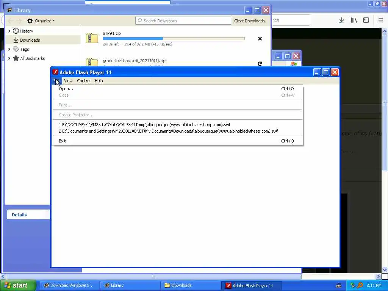Switch to Library taskbar item
The height and width of the screenshot is (291, 388).
[130, 285]
